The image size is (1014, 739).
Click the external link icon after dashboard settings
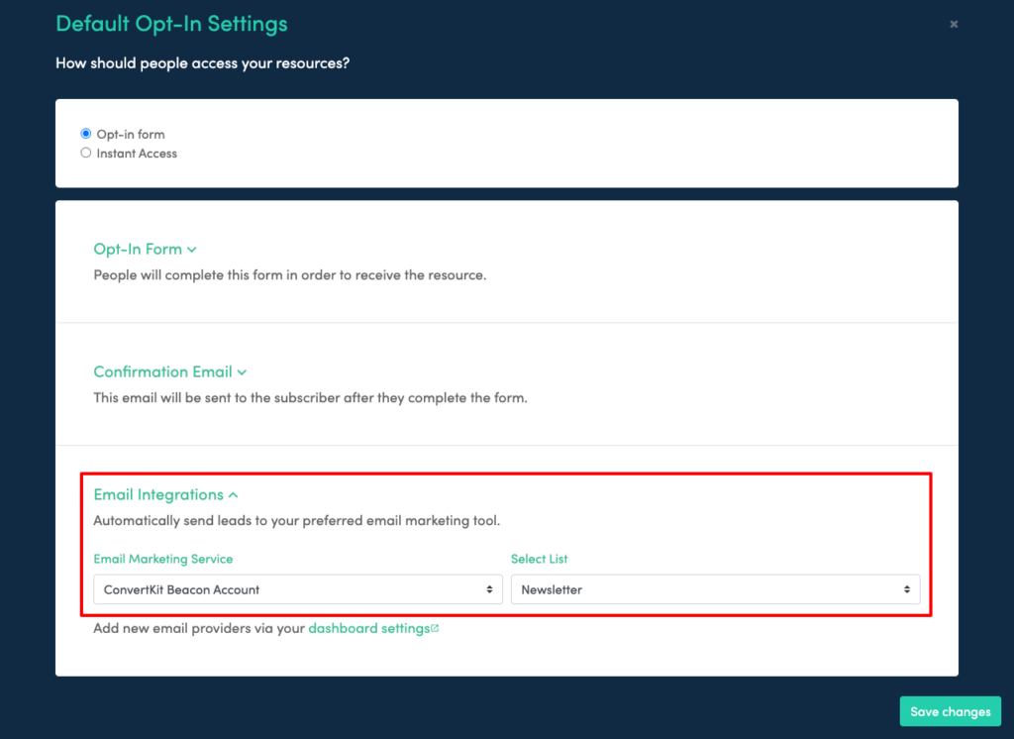[x=436, y=628]
